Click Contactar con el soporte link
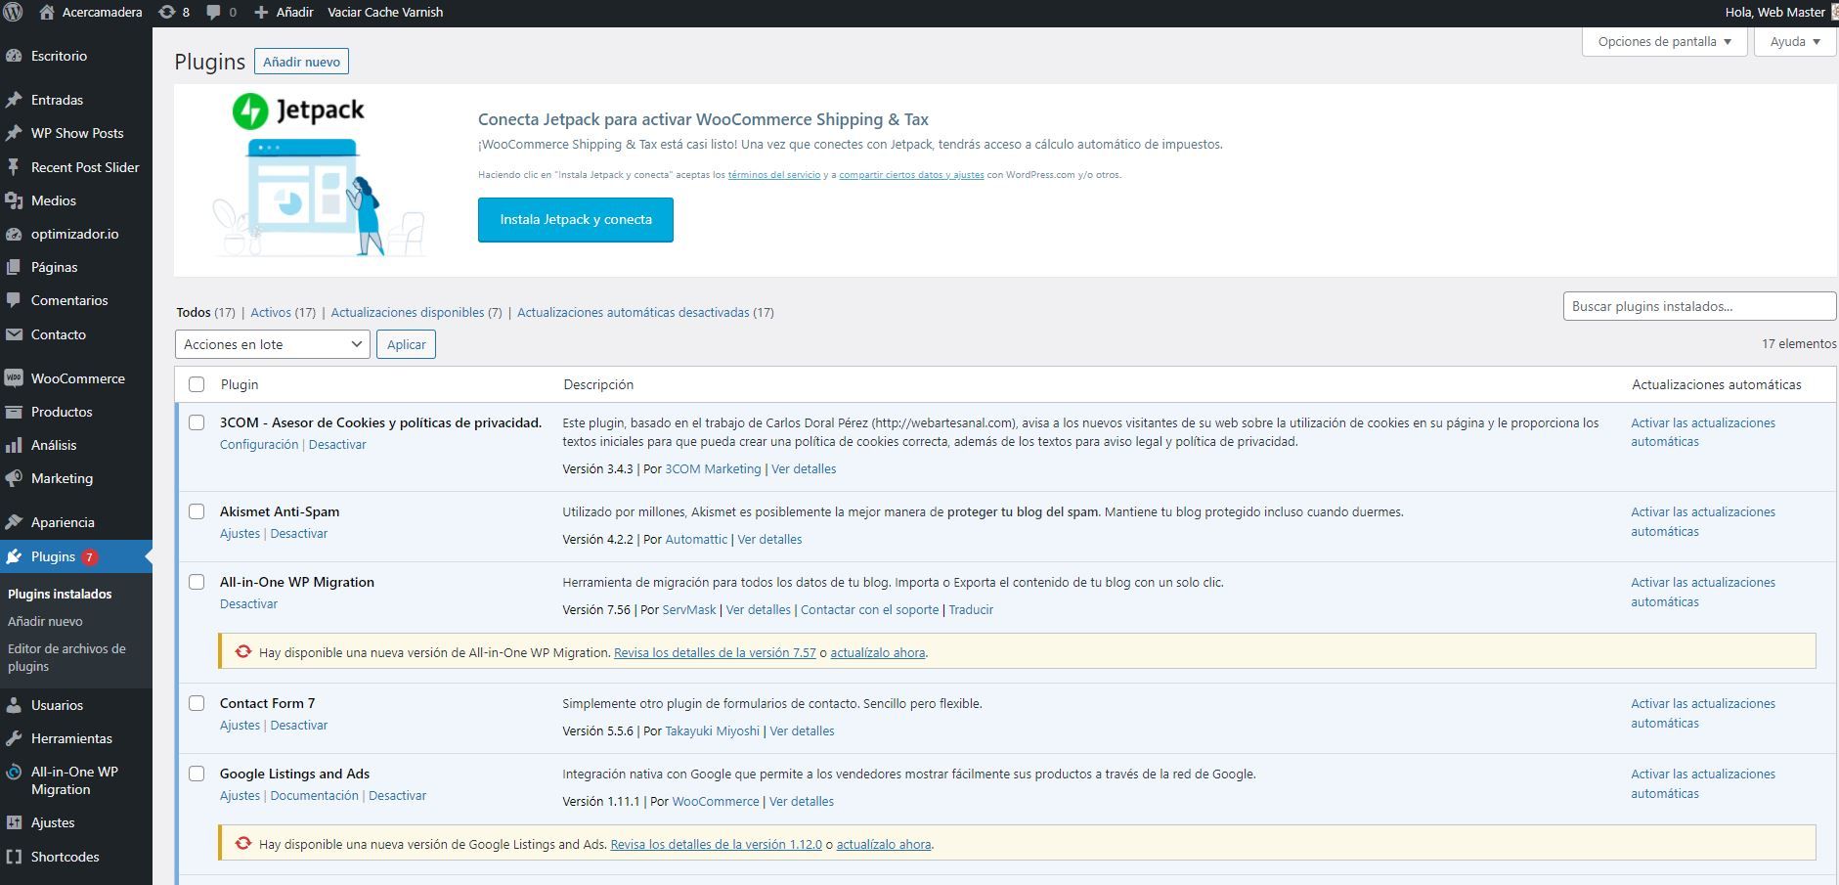1839x885 pixels. click(x=869, y=609)
